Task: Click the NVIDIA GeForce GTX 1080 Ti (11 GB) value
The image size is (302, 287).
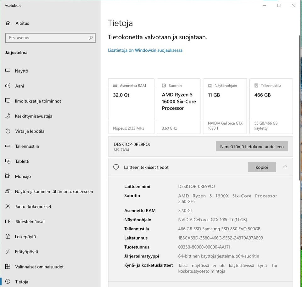Action: 212,220
